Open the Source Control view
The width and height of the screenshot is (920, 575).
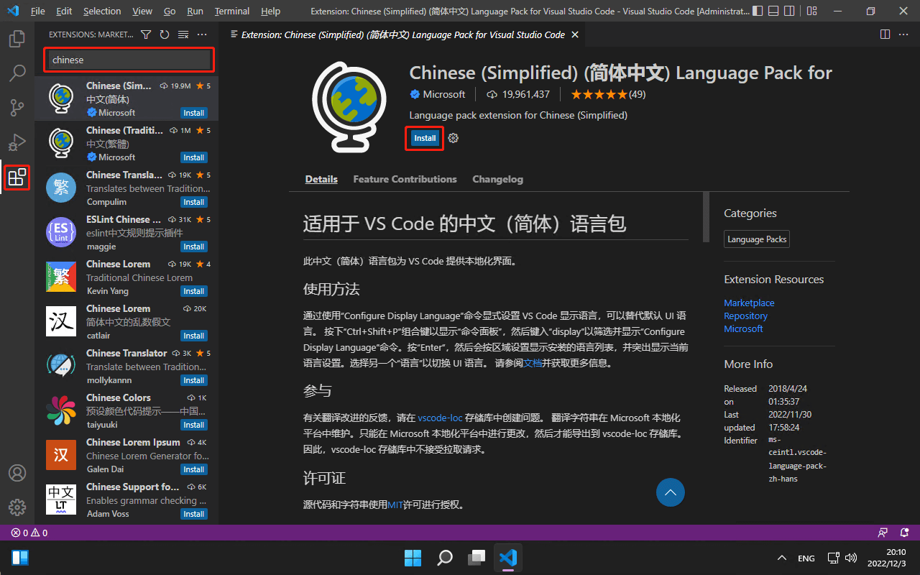click(x=17, y=108)
